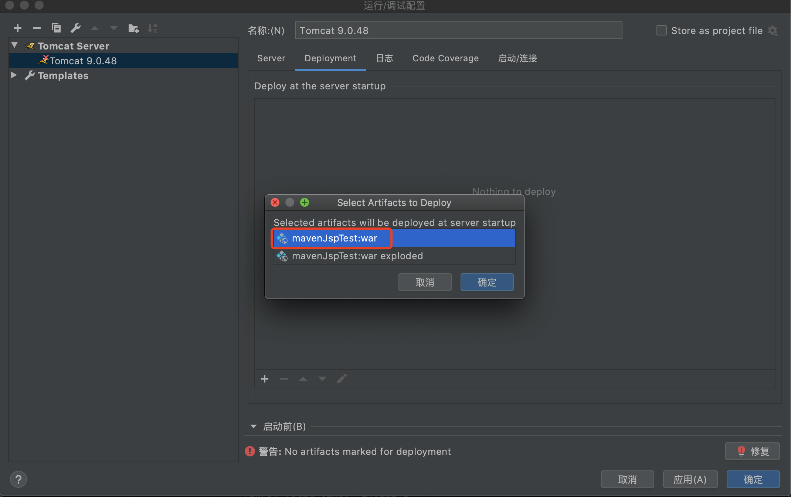Screen dimensions: 791x497
Task: Open the Code Coverage tab
Action: tap(445, 58)
